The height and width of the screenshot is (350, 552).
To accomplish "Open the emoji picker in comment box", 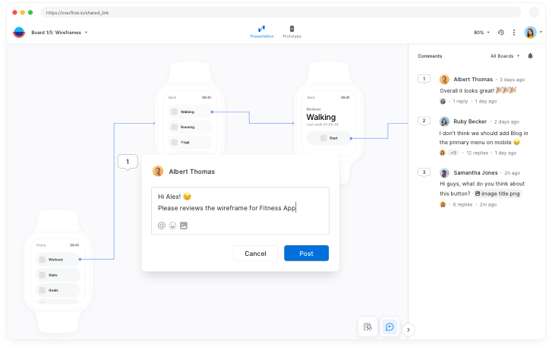I will pos(172,225).
